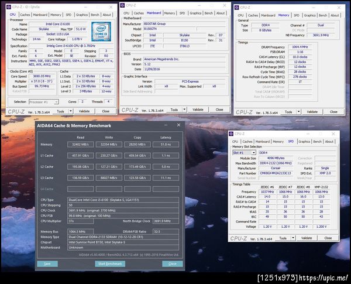Click the Specification field Intel Core i3-6100 CPU
This screenshot has height=284, width=351.
tap(71, 46)
